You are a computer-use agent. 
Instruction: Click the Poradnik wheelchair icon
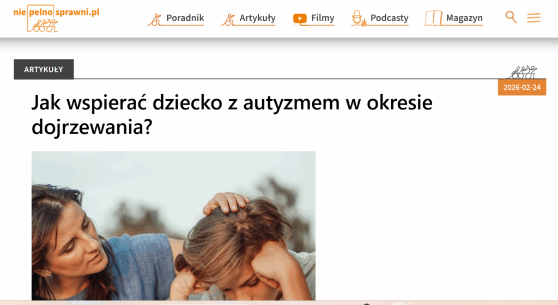pyautogui.click(x=155, y=20)
